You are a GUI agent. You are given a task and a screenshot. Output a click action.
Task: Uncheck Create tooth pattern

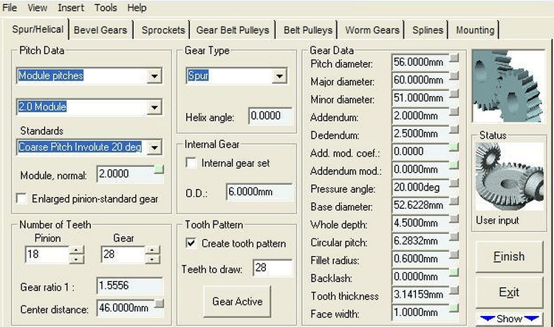(192, 244)
